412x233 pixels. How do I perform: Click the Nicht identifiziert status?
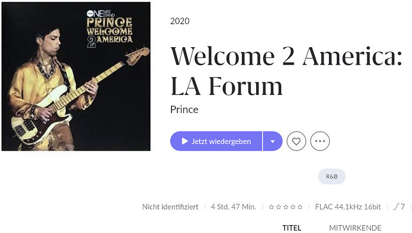170,207
